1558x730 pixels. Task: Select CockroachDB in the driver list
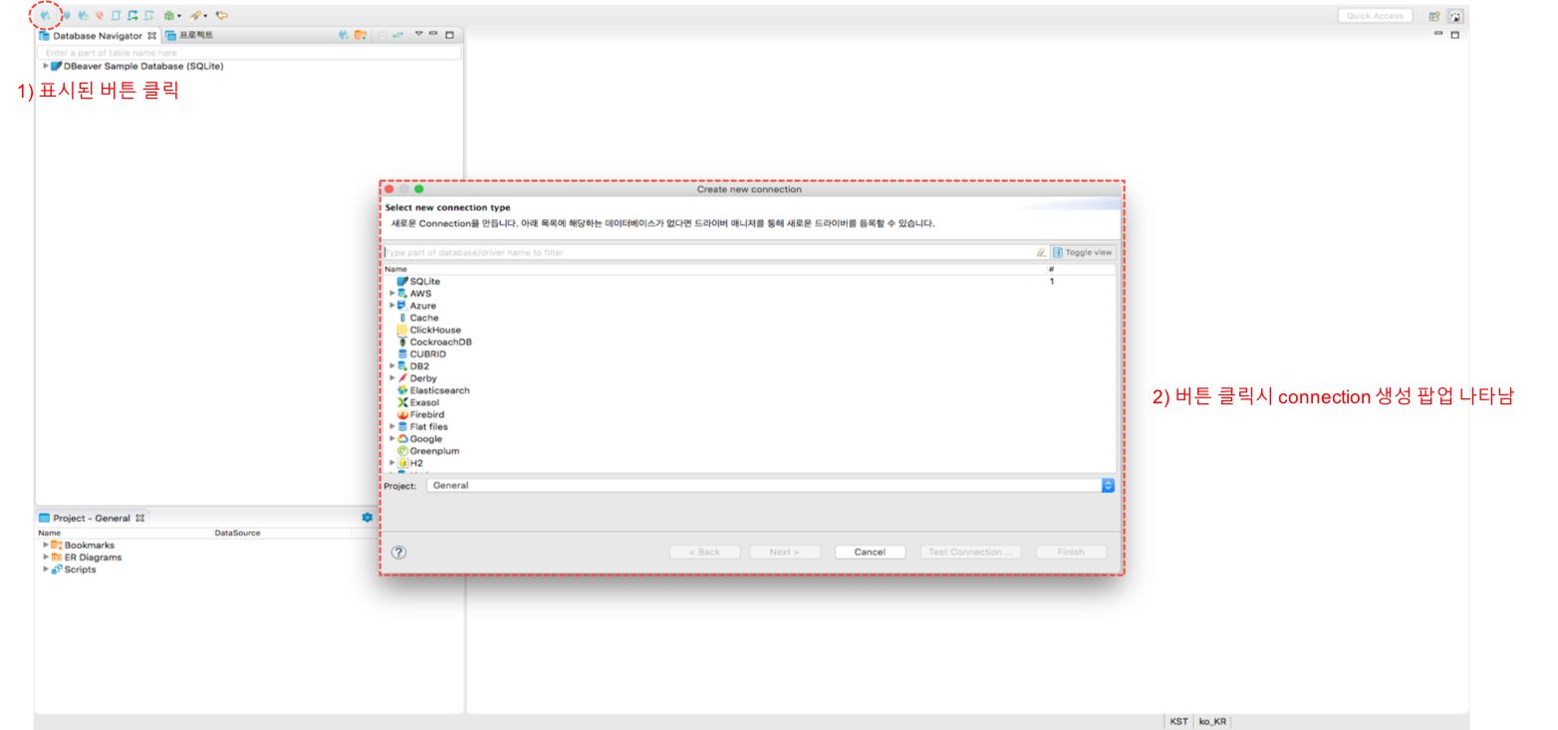pos(440,342)
